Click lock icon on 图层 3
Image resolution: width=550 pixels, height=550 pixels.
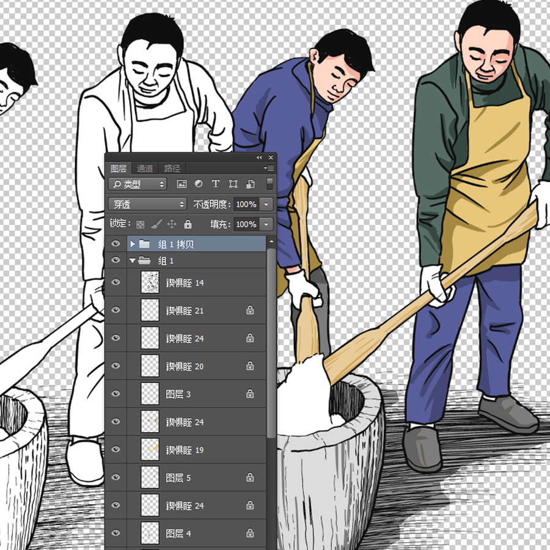(250, 394)
